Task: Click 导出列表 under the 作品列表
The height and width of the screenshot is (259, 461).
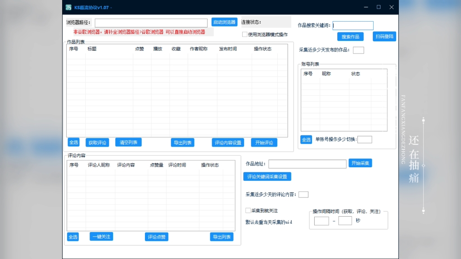Action: [x=183, y=143]
